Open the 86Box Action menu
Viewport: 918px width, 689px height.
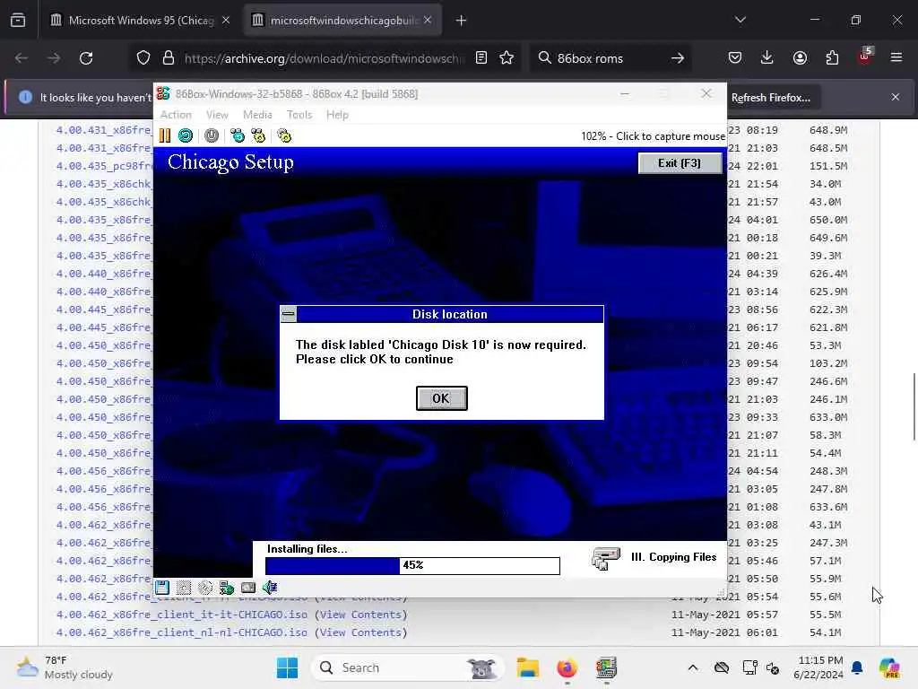pyautogui.click(x=176, y=115)
